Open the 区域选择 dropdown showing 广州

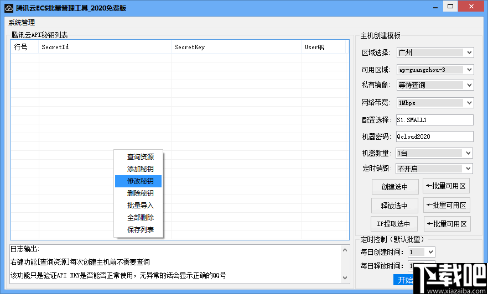(x=435, y=53)
